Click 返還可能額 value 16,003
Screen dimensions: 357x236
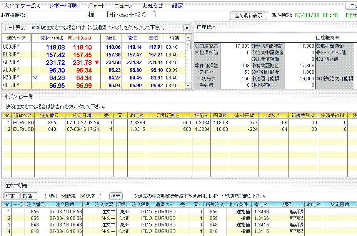click(307, 79)
